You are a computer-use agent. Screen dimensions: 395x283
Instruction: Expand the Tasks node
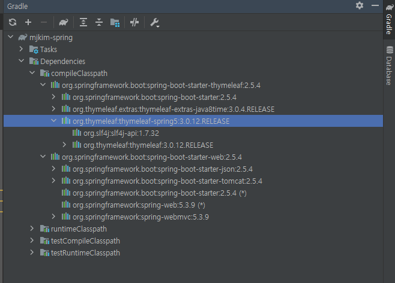click(x=21, y=49)
